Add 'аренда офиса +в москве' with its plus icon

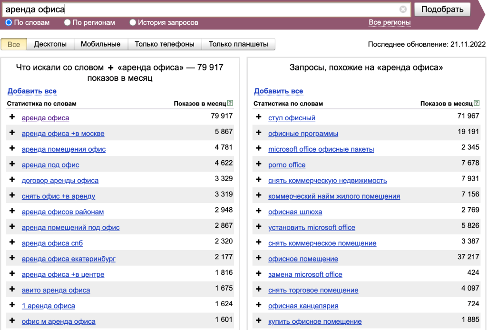coord(12,133)
